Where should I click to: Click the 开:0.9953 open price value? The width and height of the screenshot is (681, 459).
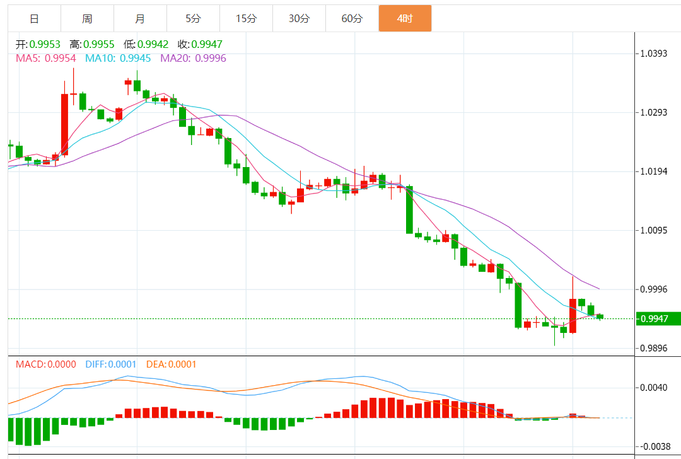click(38, 44)
